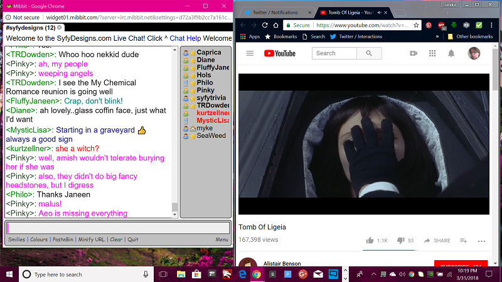The height and width of the screenshot is (282, 502).
Task: Click Cortana microphone icon
Action: click(x=146, y=274)
